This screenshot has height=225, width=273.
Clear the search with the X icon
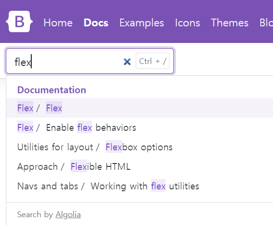(x=127, y=62)
